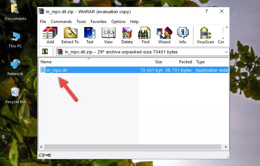
Task: Open the Commands menu
Action: coord(61,22)
